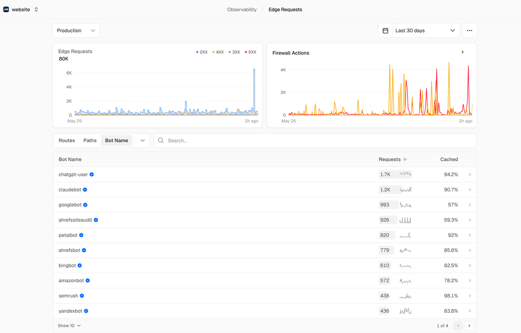The width and height of the screenshot is (521, 333).
Task: Click the 57% cached value for googlebot
Action: [453, 205]
